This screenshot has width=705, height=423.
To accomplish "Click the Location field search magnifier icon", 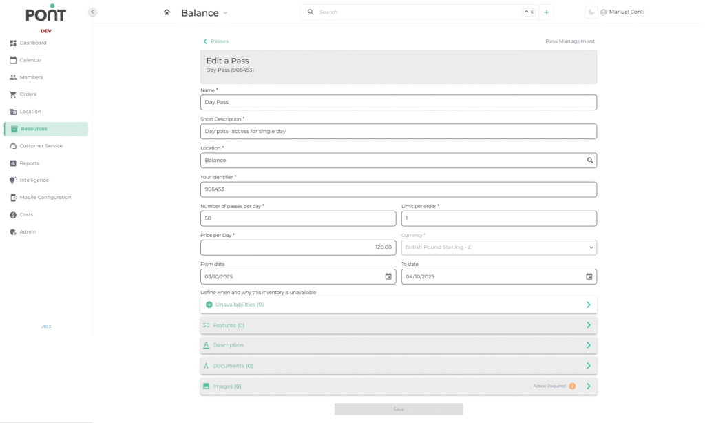I will (589, 160).
